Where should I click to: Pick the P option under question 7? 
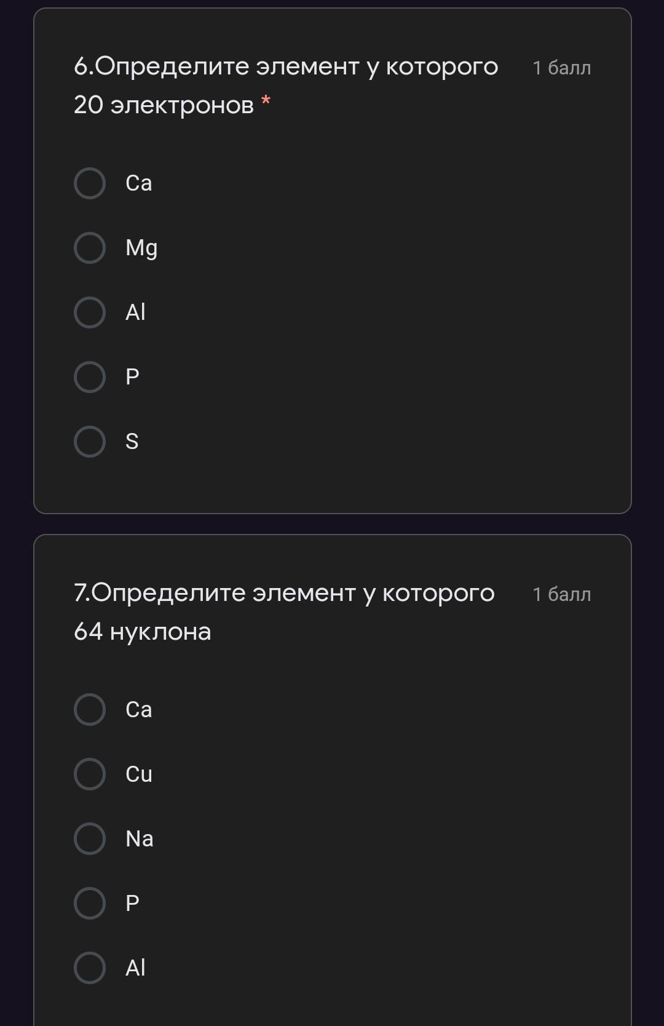pos(90,903)
